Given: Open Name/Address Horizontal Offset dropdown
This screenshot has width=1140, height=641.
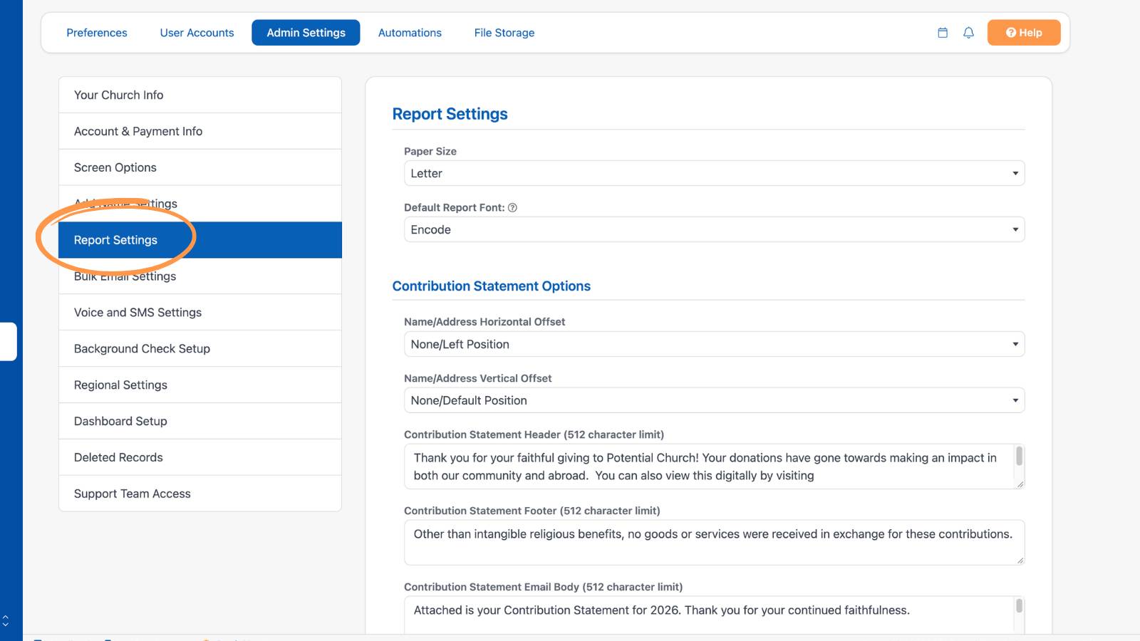Looking at the screenshot, I should (x=714, y=344).
